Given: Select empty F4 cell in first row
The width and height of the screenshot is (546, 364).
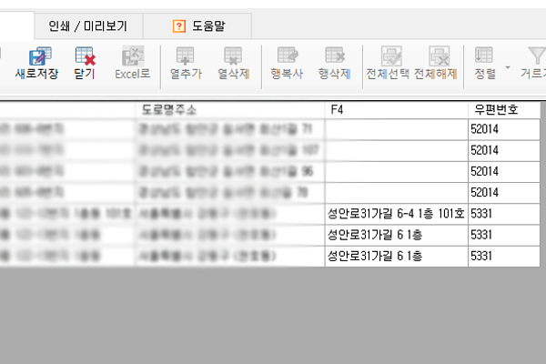Looking at the screenshot, I should coord(396,129).
